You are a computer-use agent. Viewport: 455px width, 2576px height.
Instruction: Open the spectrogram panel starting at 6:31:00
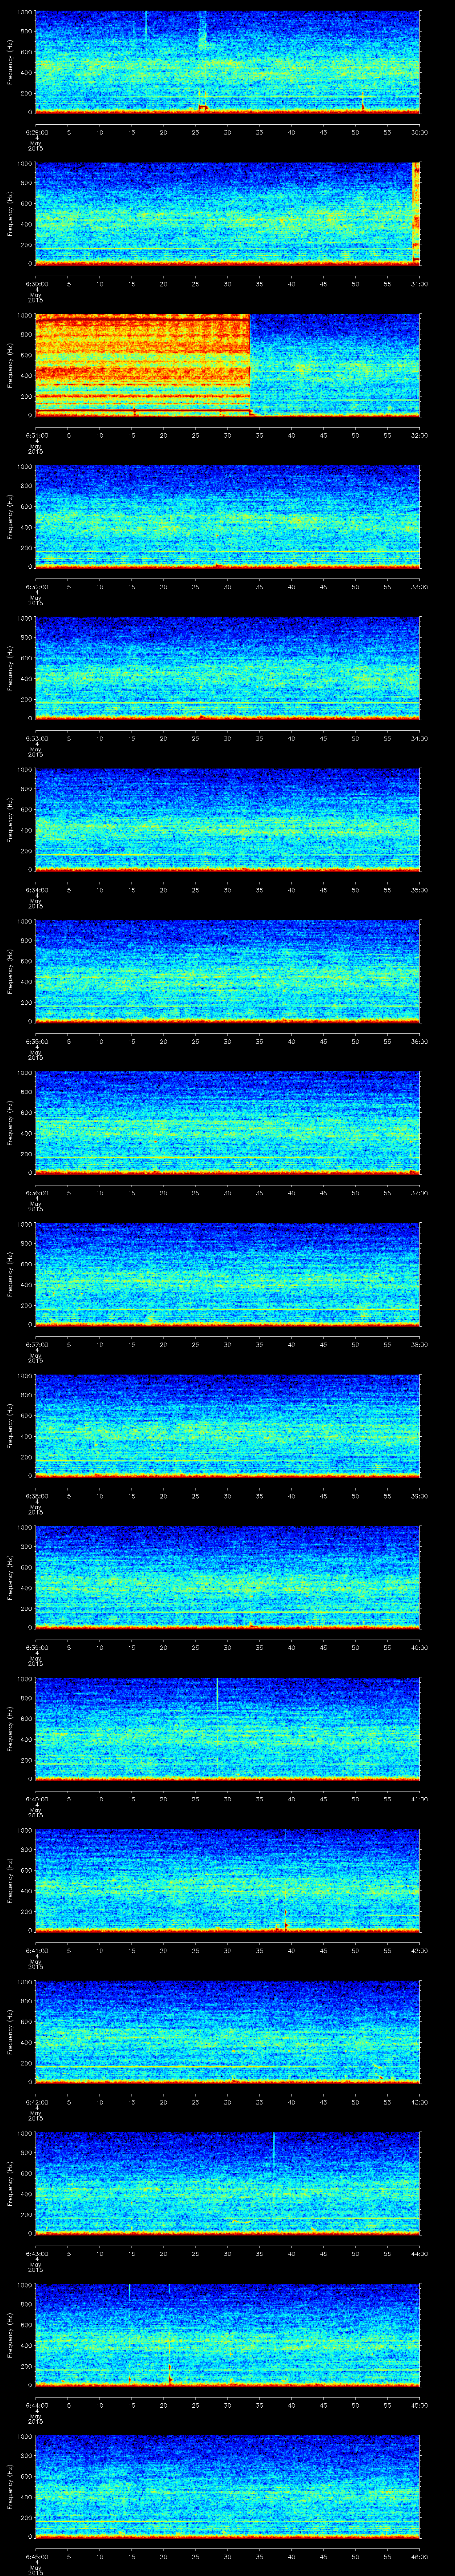pos(228,365)
